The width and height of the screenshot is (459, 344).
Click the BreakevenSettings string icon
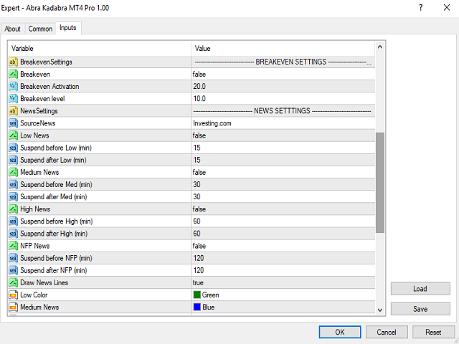click(x=13, y=62)
